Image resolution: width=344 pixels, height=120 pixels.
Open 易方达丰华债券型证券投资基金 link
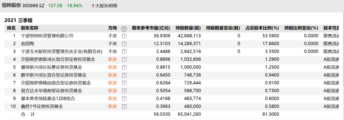[51, 91]
